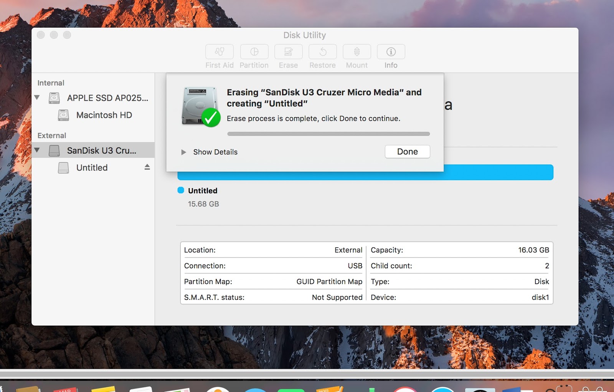Click the Erase toolbar icon
This screenshot has height=392, width=614.
[x=288, y=52]
